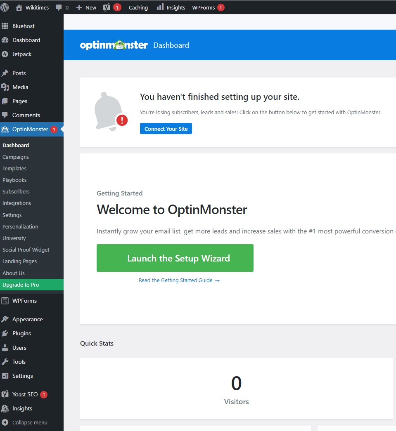Click the Insights bar chart icon in admin bar
Screen dimensions: 396x431
(160, 7)
